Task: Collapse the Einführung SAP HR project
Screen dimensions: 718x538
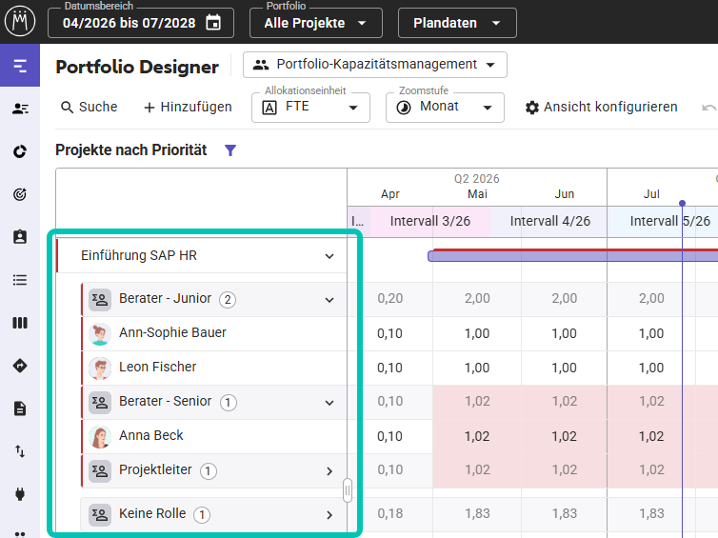Action: point(329,256)
